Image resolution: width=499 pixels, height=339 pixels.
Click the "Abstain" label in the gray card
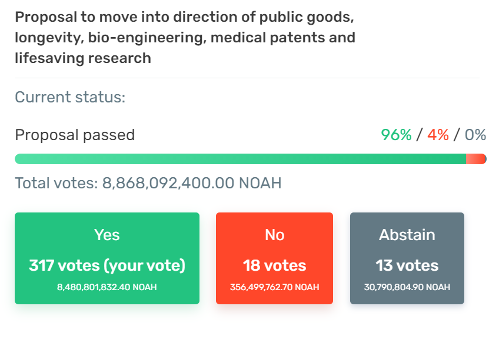[407, 235]
